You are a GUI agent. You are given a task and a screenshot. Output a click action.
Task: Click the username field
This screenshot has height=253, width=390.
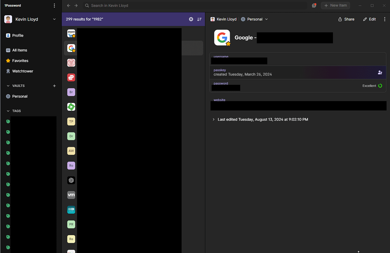pyautogui.click(x=298, y=59)
